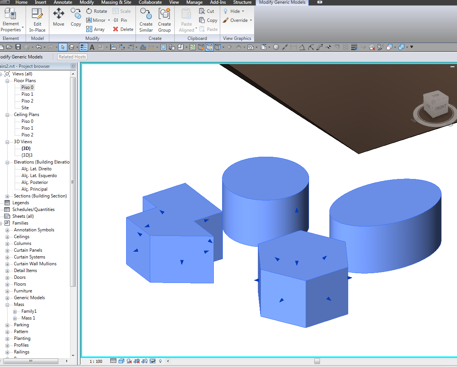
Task: Open Temporary Hide/Isolate on the view control bar
Action: pos(152,361)
